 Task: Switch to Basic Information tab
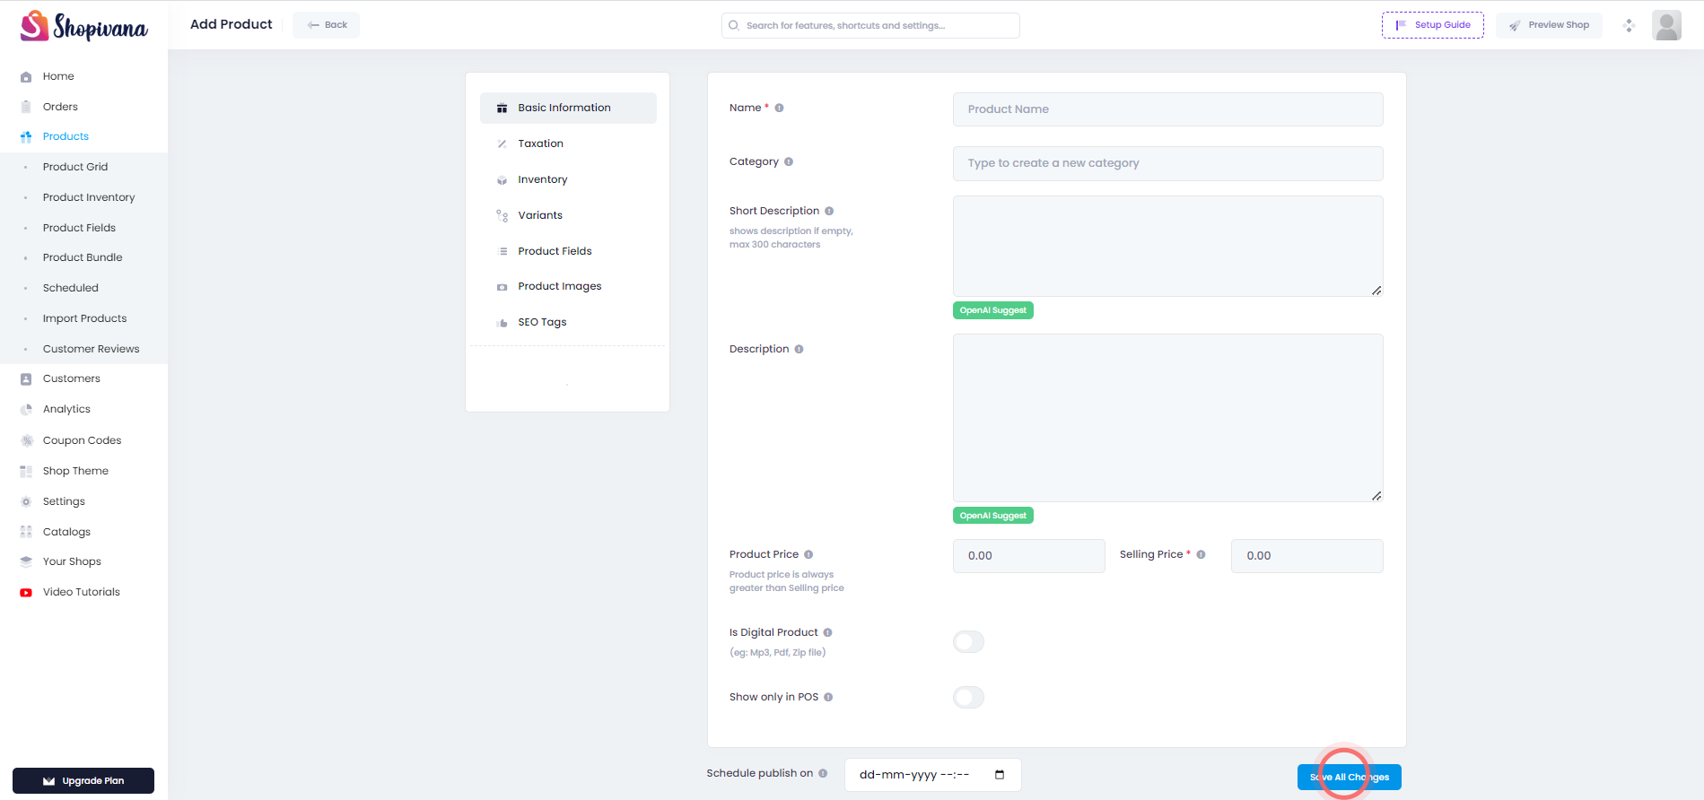tap(568, 108)
